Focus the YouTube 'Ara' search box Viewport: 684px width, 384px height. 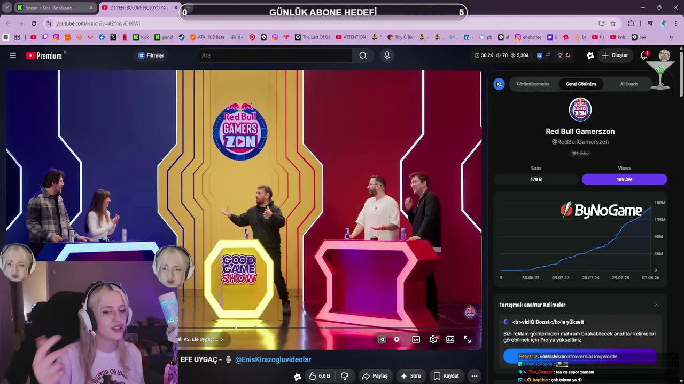(x=274, y=55)
